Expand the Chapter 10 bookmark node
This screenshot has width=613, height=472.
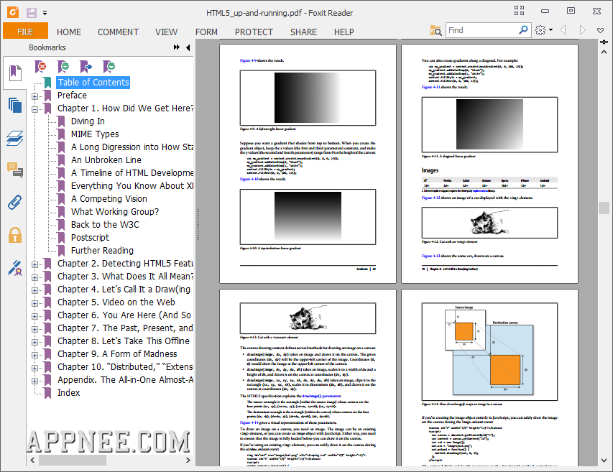[34, 368]
